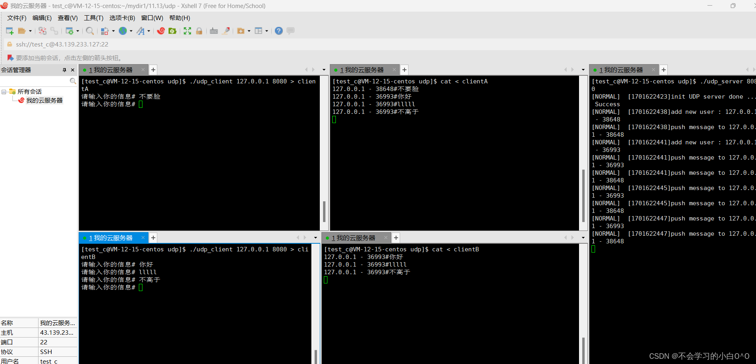Open Help via the blue question icon
The height and width of the screenshot is (364, 756).
pos(279,31)
